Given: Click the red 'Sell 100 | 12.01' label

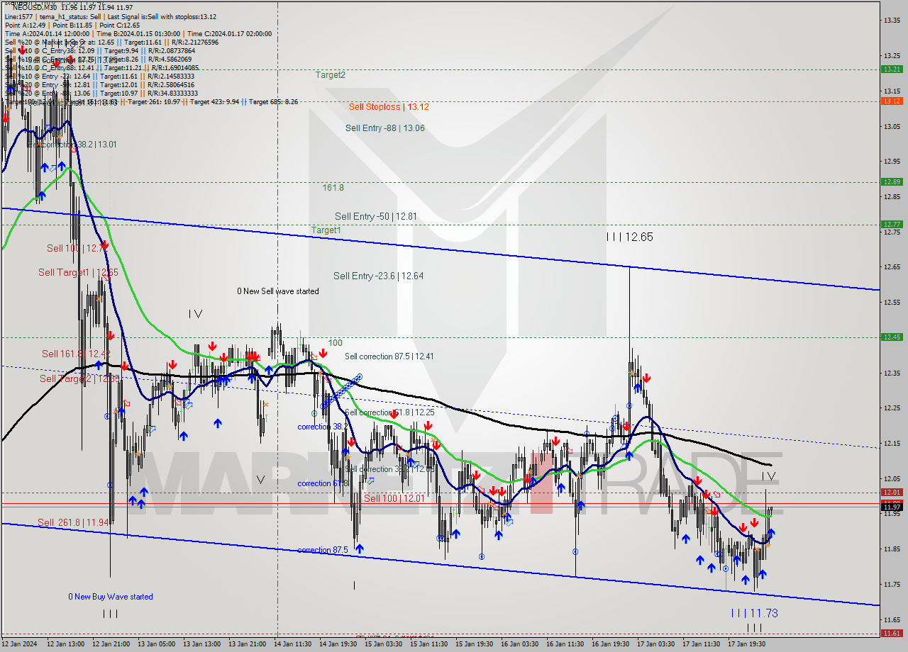Looking at the screenshot, I should coord(394,498).
